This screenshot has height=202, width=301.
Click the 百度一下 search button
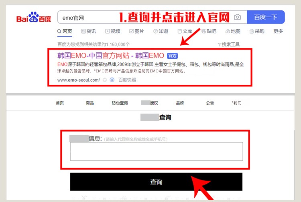point(266,17)
